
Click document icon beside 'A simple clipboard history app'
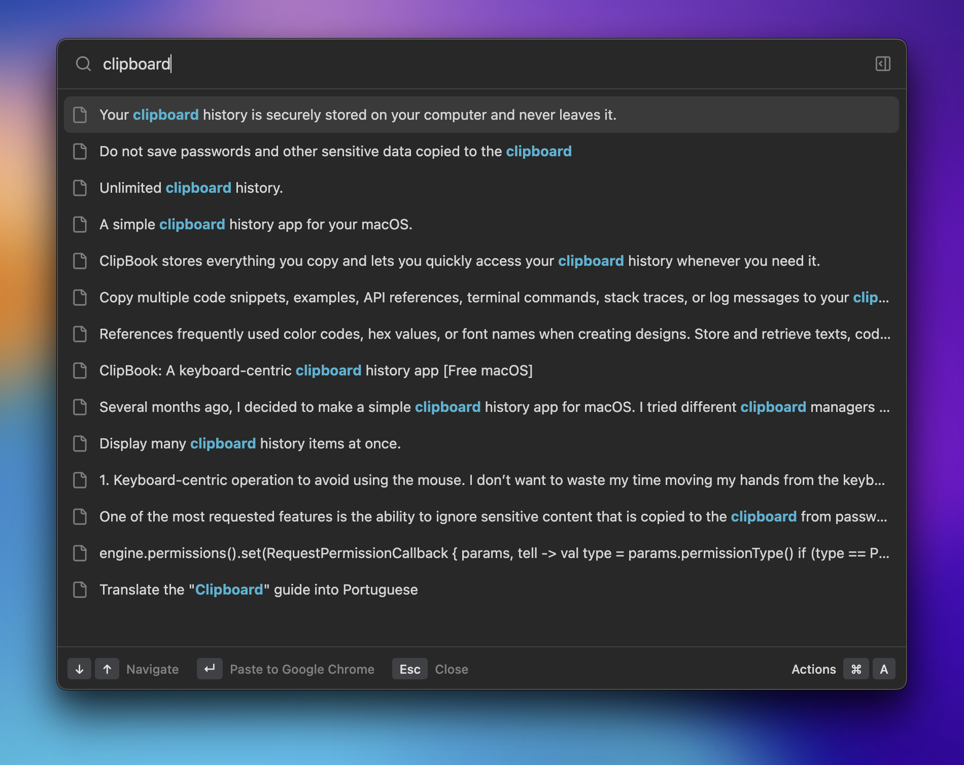(80, 224)
